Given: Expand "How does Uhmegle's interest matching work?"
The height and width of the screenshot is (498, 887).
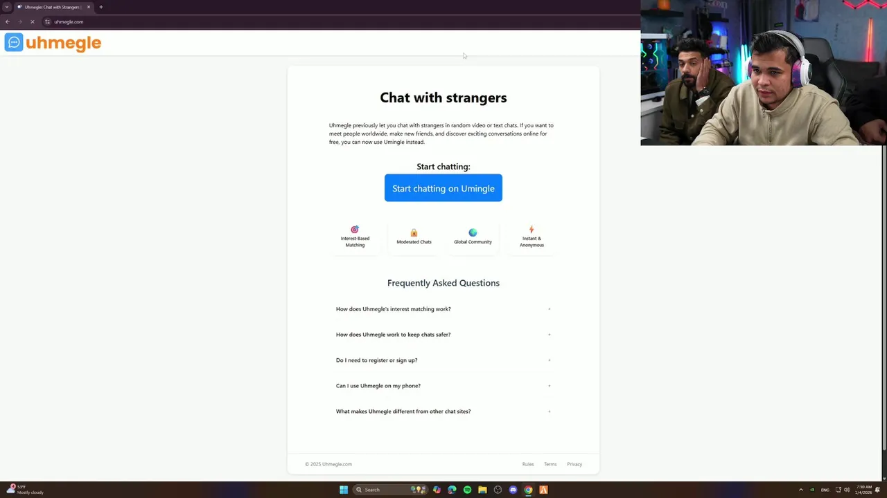Looking at the screenshot, I should [443, 309].
